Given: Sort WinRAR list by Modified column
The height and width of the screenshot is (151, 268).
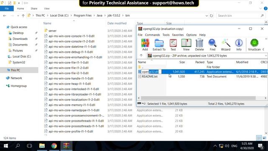Looking at the screenshot, I should (x=242, y=62).
